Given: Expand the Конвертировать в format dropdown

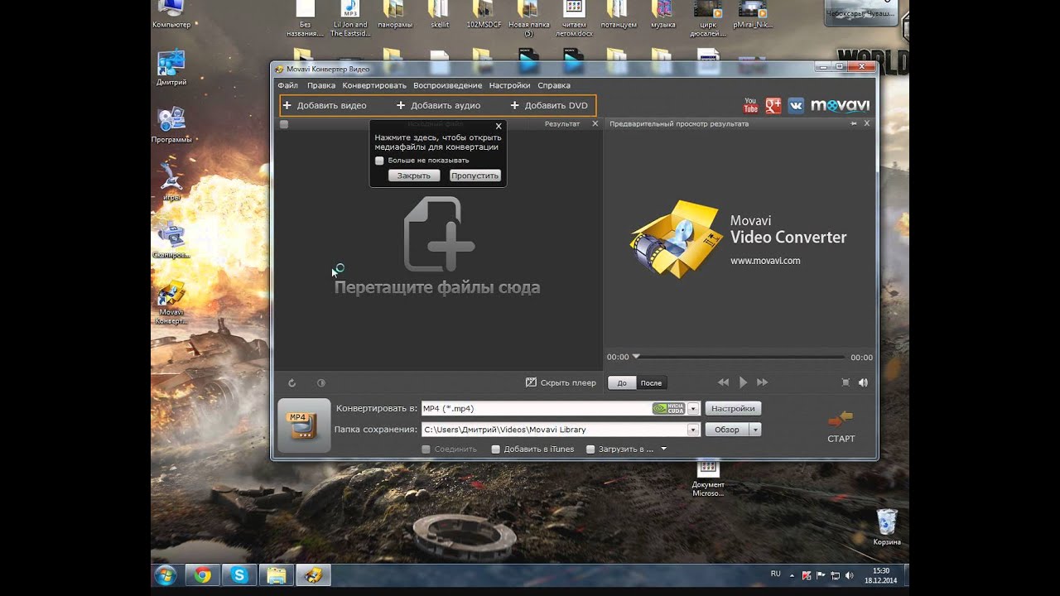Looking at the screenshot, I should pyautogui.click(x=694, y=408).
